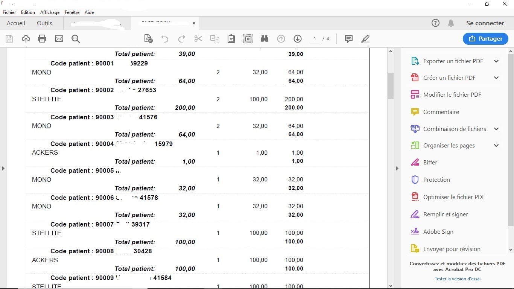Open the Affichage menu

point(50,12)
